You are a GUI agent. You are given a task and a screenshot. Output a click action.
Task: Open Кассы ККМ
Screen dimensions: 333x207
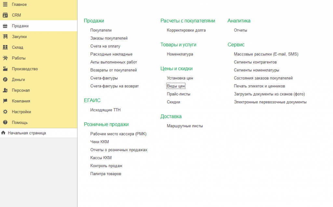101,158
